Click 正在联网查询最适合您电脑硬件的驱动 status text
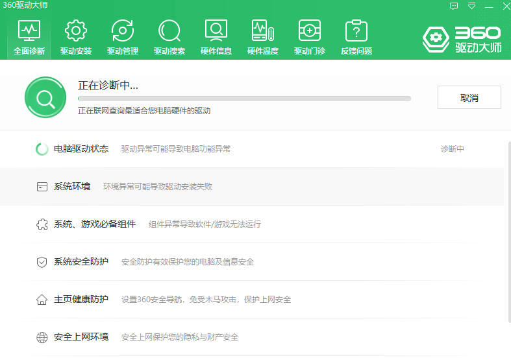The image size is (511, 358). [x=144, y=111]
